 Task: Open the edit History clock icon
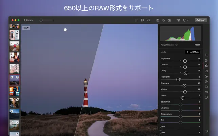click(206, 92)
